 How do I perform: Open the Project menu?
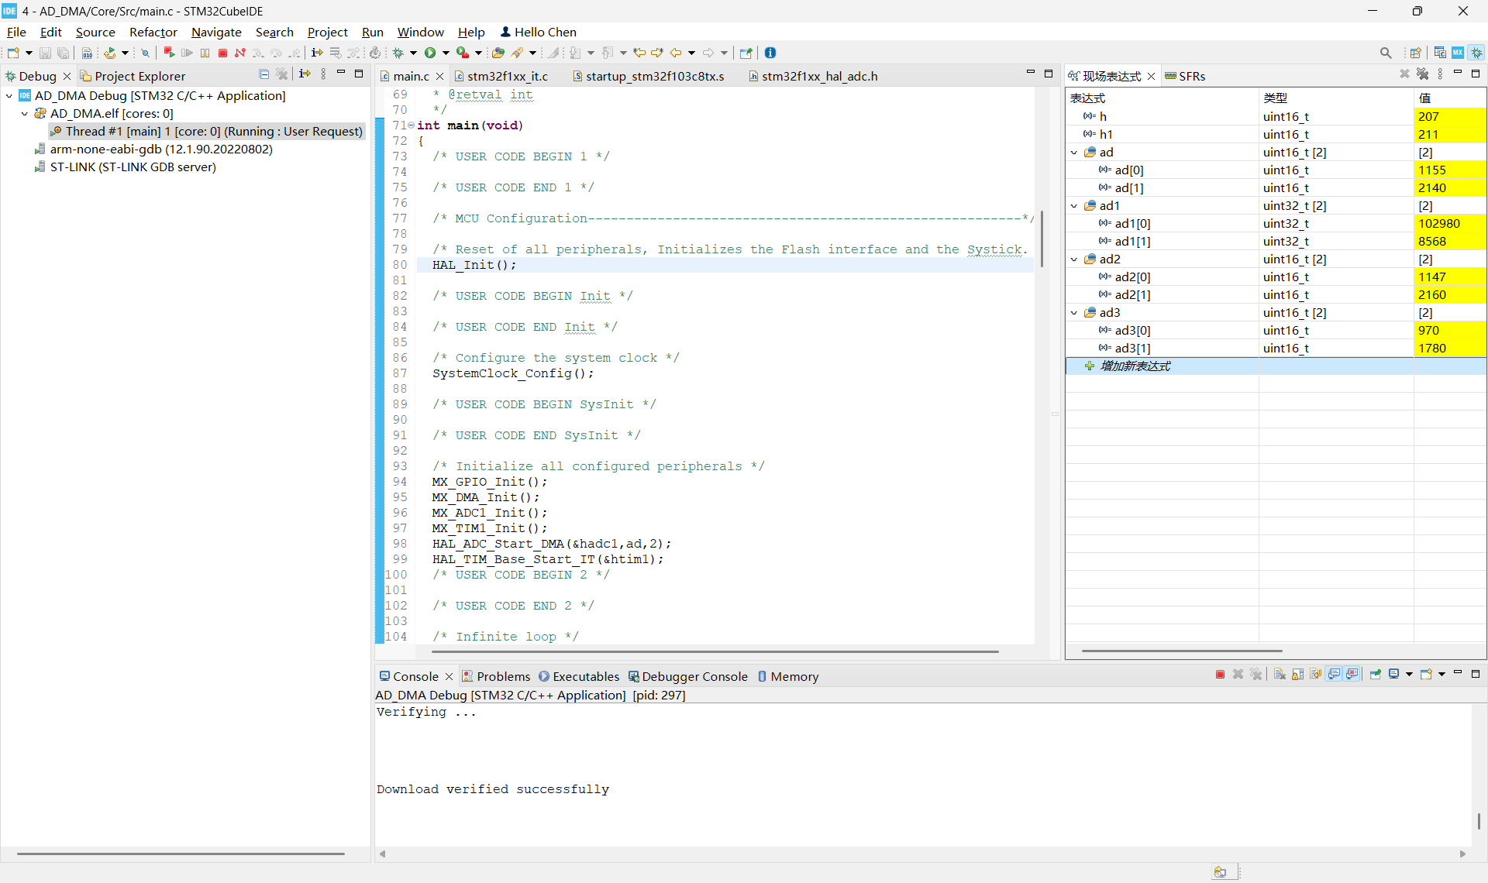(327, 32)
